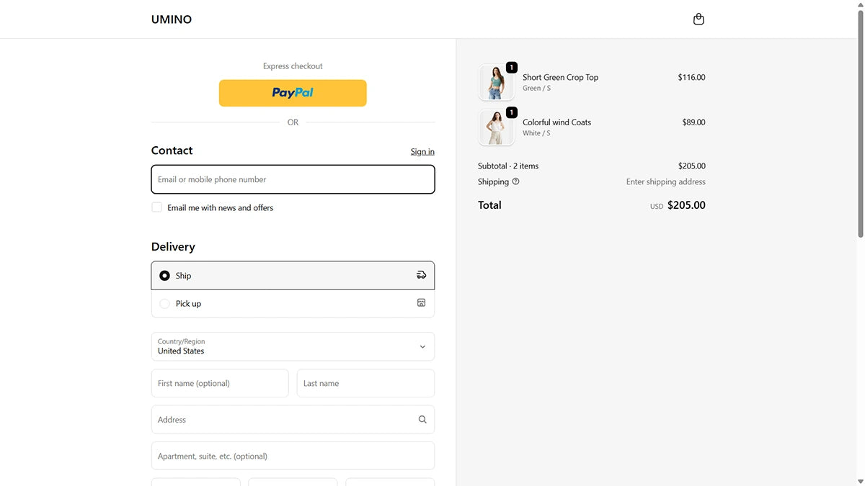Select the Pick up radio option
Viewport: 865px width, 486px height.
pyautogui.click(x=164, y=304)
